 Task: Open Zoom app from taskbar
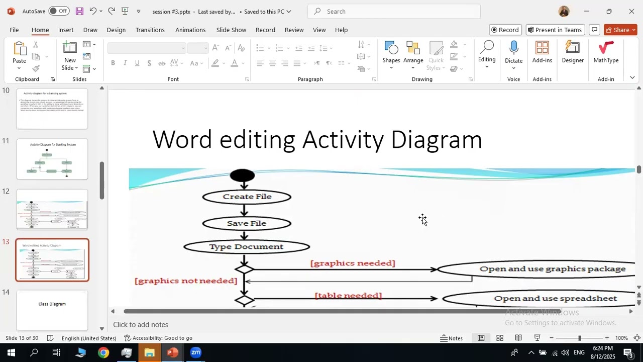click(x=195, y=352)
